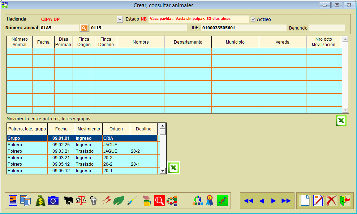The image size is (357, 214).
Task: Jump to the first animal record
Action: [x=248, y=201]
